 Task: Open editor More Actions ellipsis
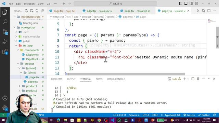click(214, 11)
